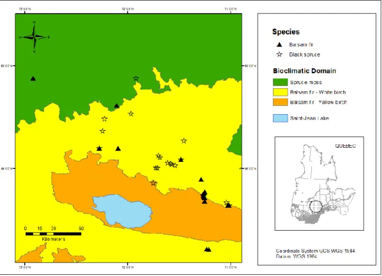Select the Balsam fir triangle symbol in the legend

pyautogui.click(x=279, y=45)
